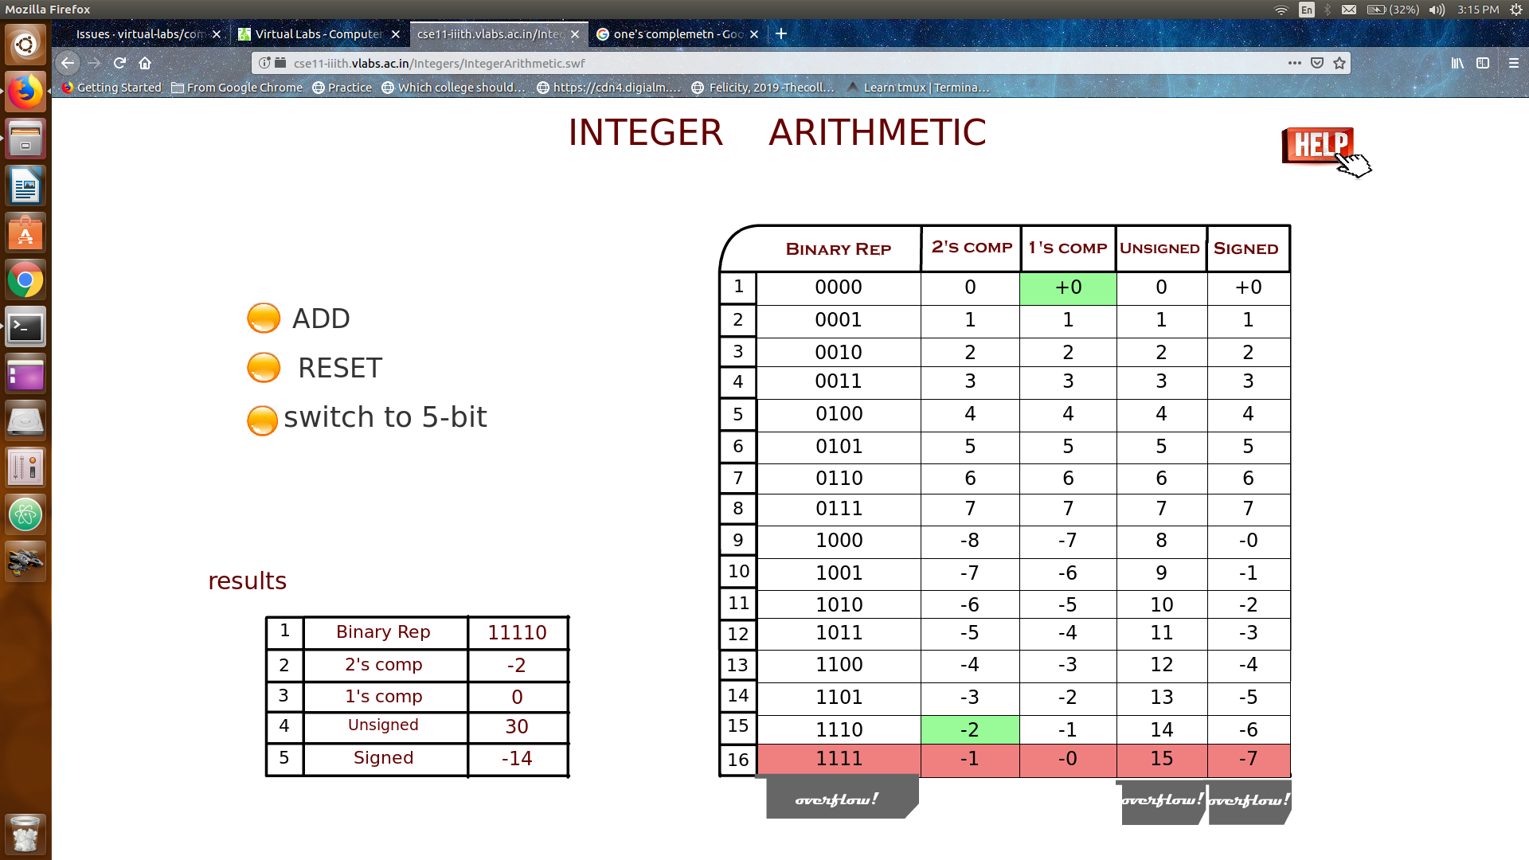
Task: Open Google Chrome from the dock
Action: click(25, 280)
